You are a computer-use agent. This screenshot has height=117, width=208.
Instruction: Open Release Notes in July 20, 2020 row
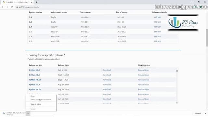(143, 94)
